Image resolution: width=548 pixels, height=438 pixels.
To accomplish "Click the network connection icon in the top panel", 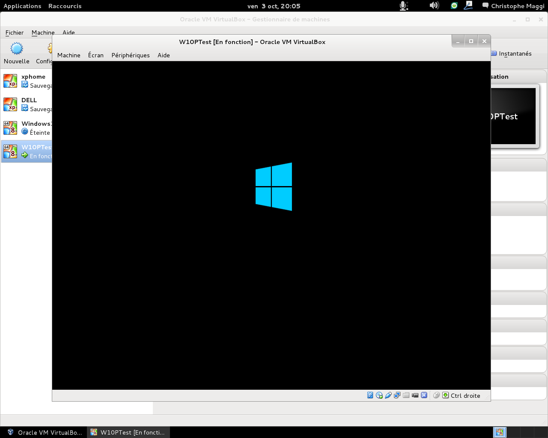I will pos(468,6).
